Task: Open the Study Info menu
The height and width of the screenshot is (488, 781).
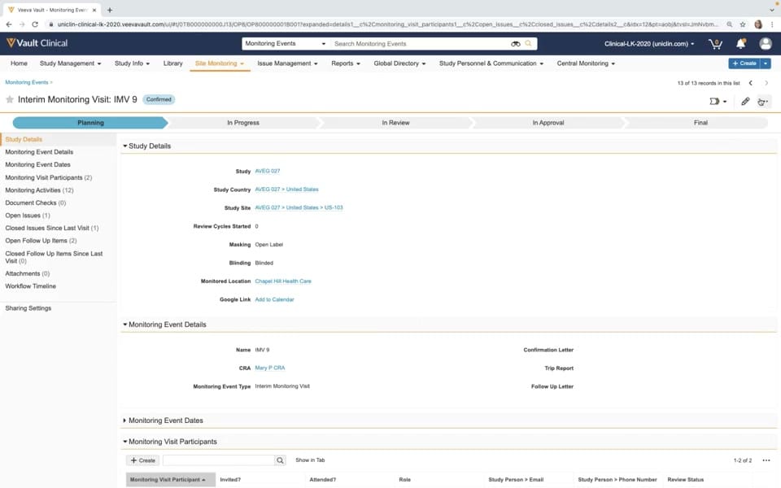Action: pos(132,63)
